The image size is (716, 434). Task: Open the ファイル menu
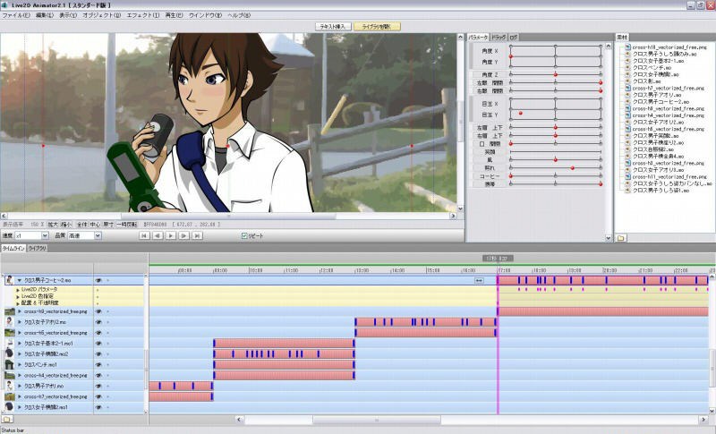coord(16,15)
